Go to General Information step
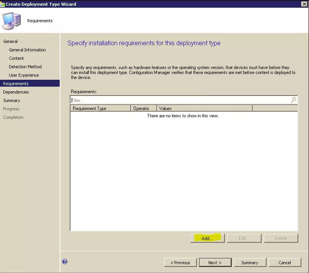 point(27,50)
